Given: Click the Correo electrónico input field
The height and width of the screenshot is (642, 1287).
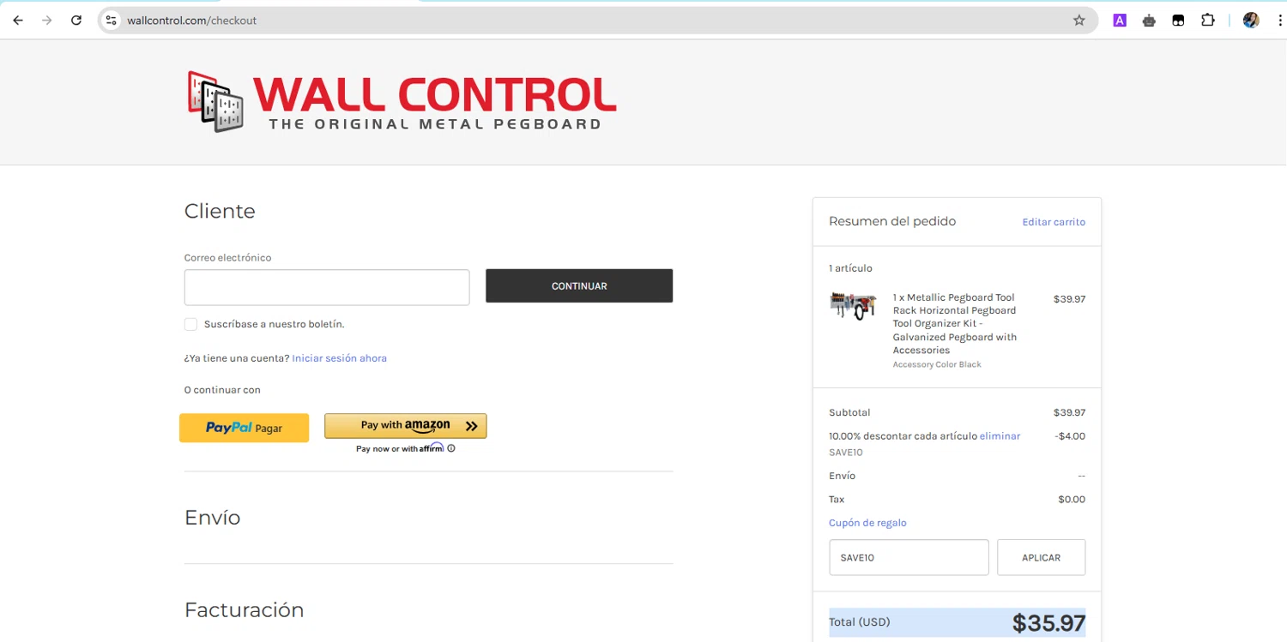Looking at the screenshot, I should tap(327, 287).
